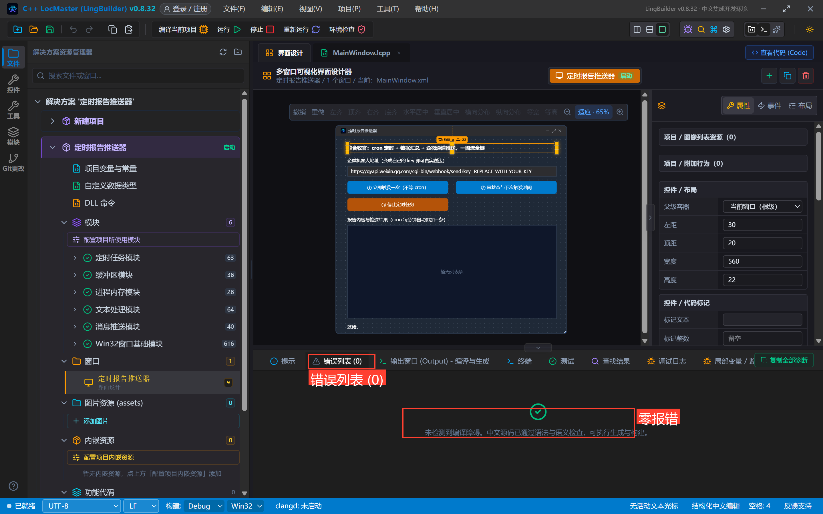The width and height of the screenshot is (823, 514).
Task: Switch to 输出窗口 (Output) tab
Action: [x=434, y=361]
